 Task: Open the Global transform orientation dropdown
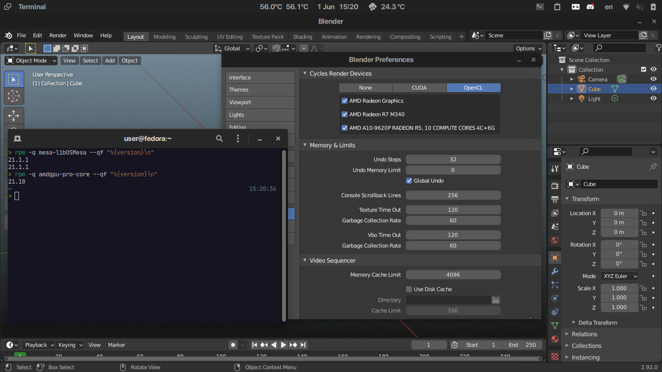click(x=232, y=48)
